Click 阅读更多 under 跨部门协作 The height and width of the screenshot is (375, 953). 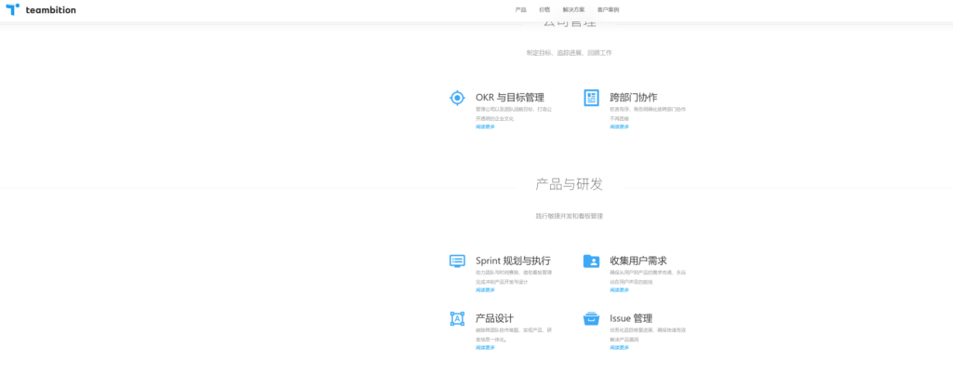pos(619,127)
